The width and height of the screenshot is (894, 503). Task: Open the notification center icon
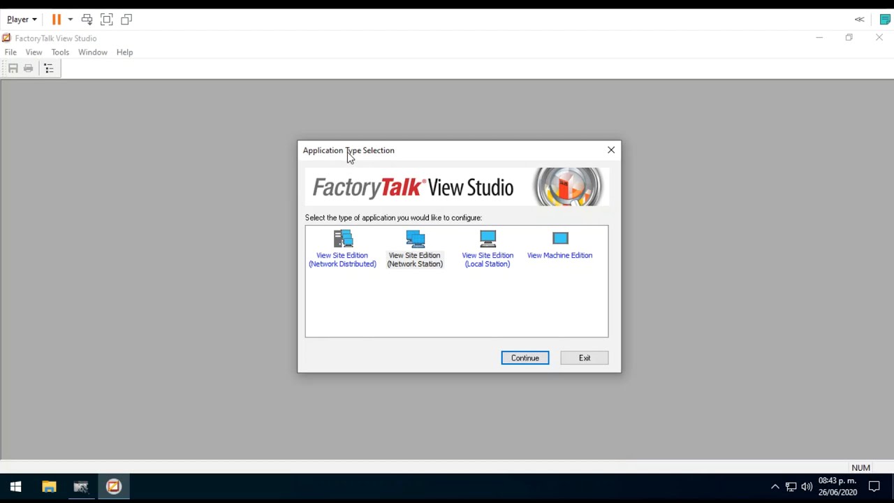[x=874, y=487]
